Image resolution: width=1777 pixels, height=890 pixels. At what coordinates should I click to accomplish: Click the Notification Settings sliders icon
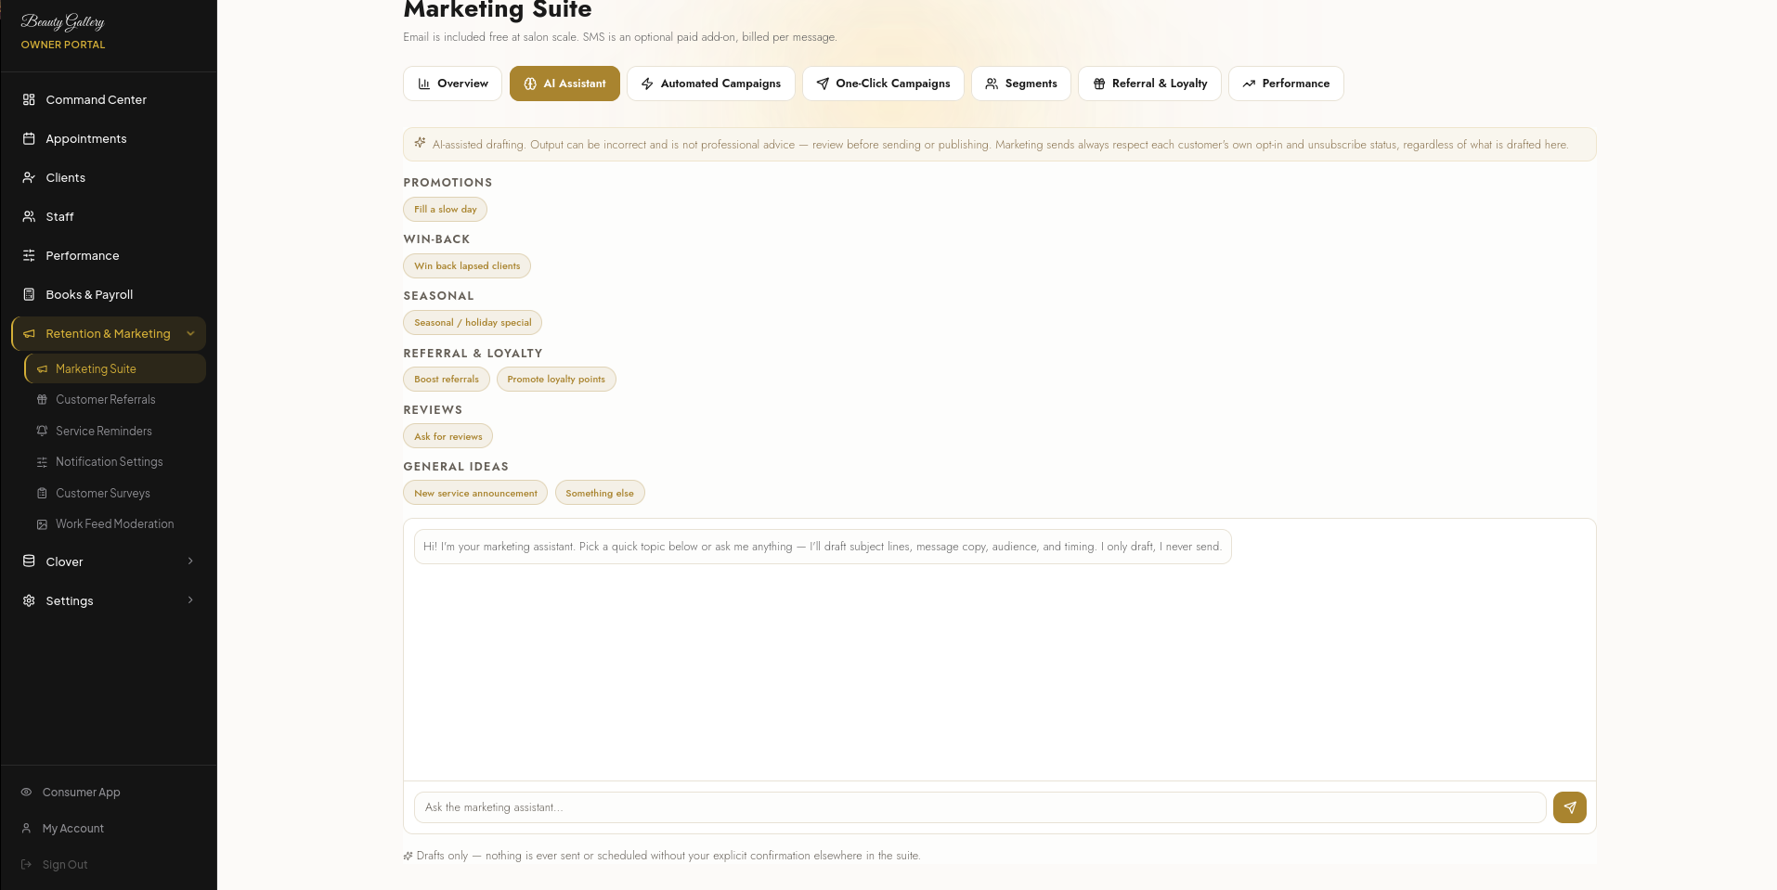(42, 462)
